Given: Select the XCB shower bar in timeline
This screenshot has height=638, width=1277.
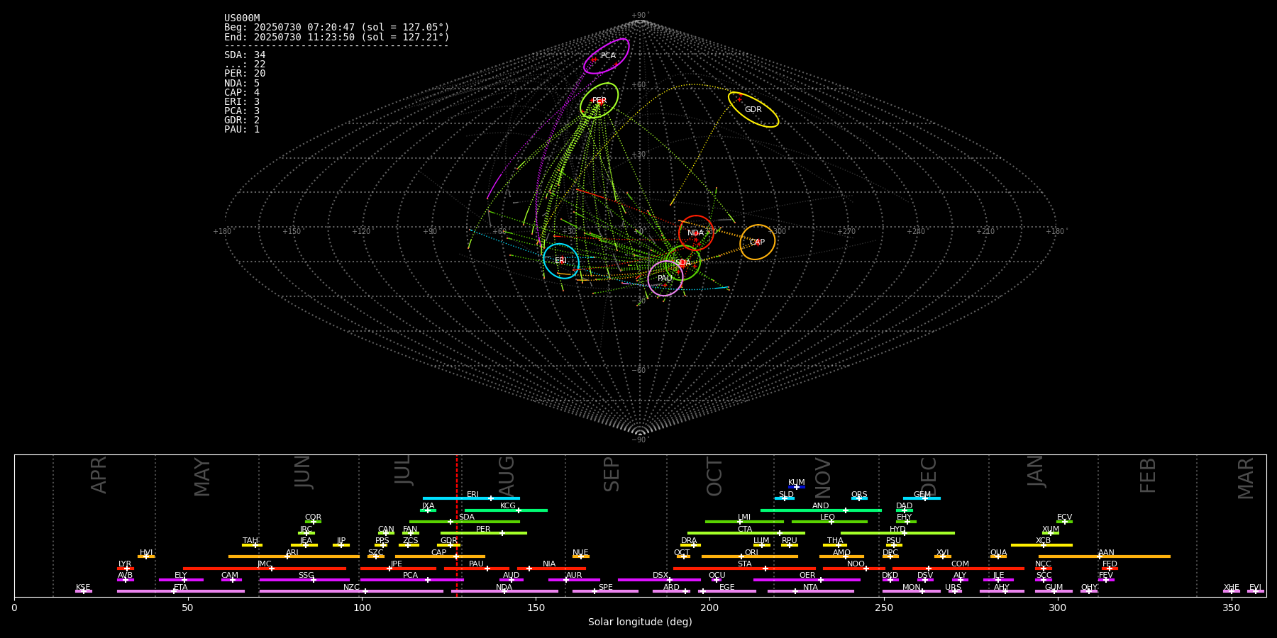Looking at the screenshot, I should coord(1041,545).
